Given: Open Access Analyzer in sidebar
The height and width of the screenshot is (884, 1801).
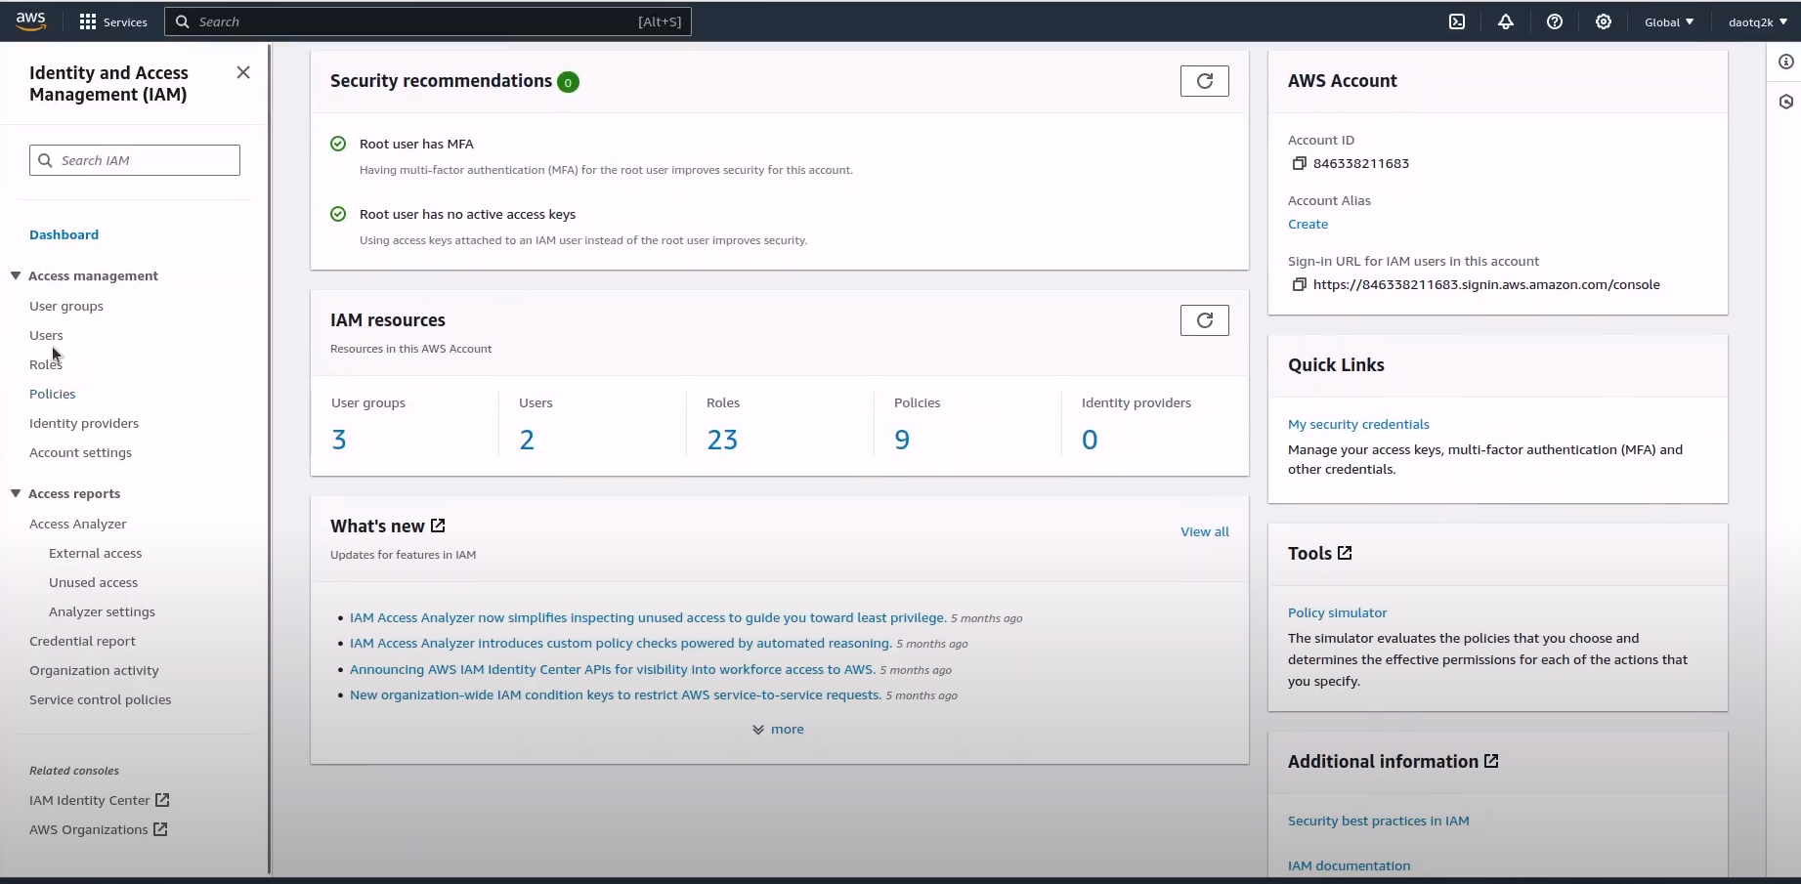Looking at the screenshot, I should pyautogui.click(x=78, y=524).
